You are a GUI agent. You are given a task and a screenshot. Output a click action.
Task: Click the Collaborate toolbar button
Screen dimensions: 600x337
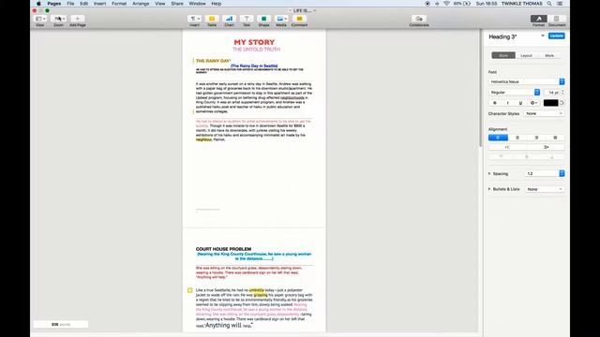[x=419, y=19]
